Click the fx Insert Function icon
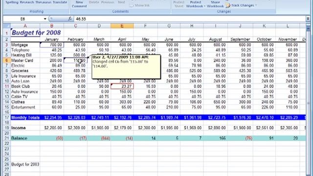This screenshot has width=313, height=176. [69, 19]
